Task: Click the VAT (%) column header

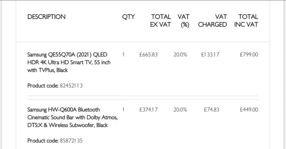Action: [184, 20]
